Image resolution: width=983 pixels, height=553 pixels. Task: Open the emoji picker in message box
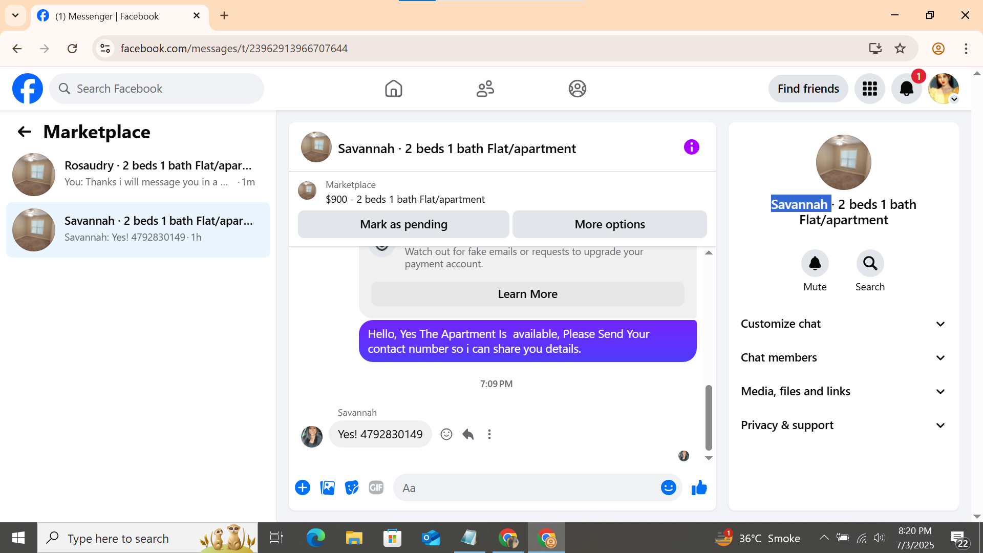(x=668, y=488)
